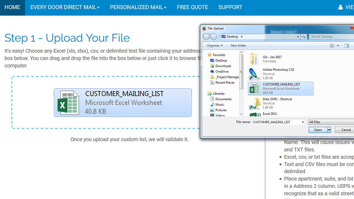Open the All Files type filter dropdown

(331, 122)
